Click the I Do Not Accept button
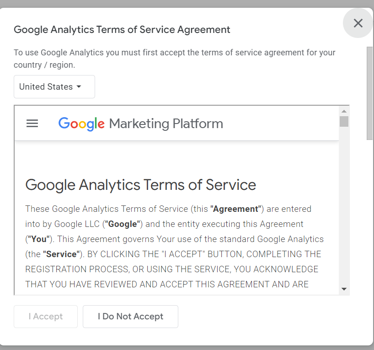 point(130,317)
